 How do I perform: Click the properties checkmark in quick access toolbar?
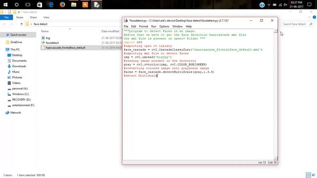pyautogui.click(x=9, y=12)
